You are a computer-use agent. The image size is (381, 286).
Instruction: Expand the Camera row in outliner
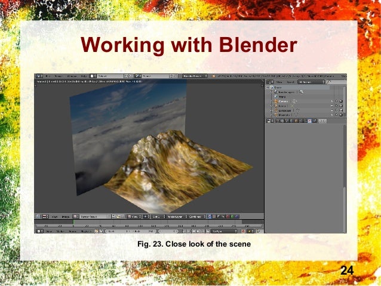(x=271, y=101)
